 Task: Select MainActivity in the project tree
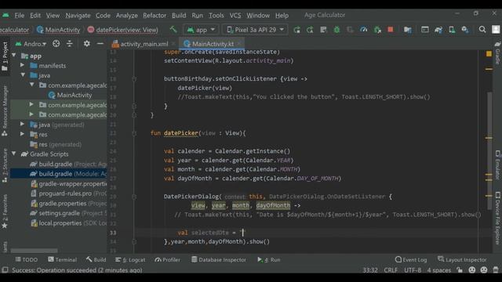pos(70,95)
